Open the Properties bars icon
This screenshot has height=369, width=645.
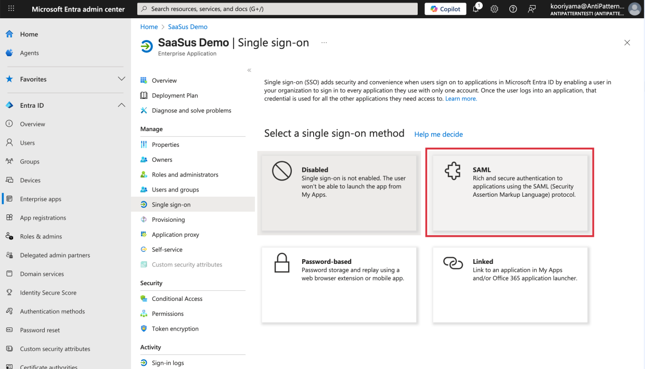[x=144, y=145]
